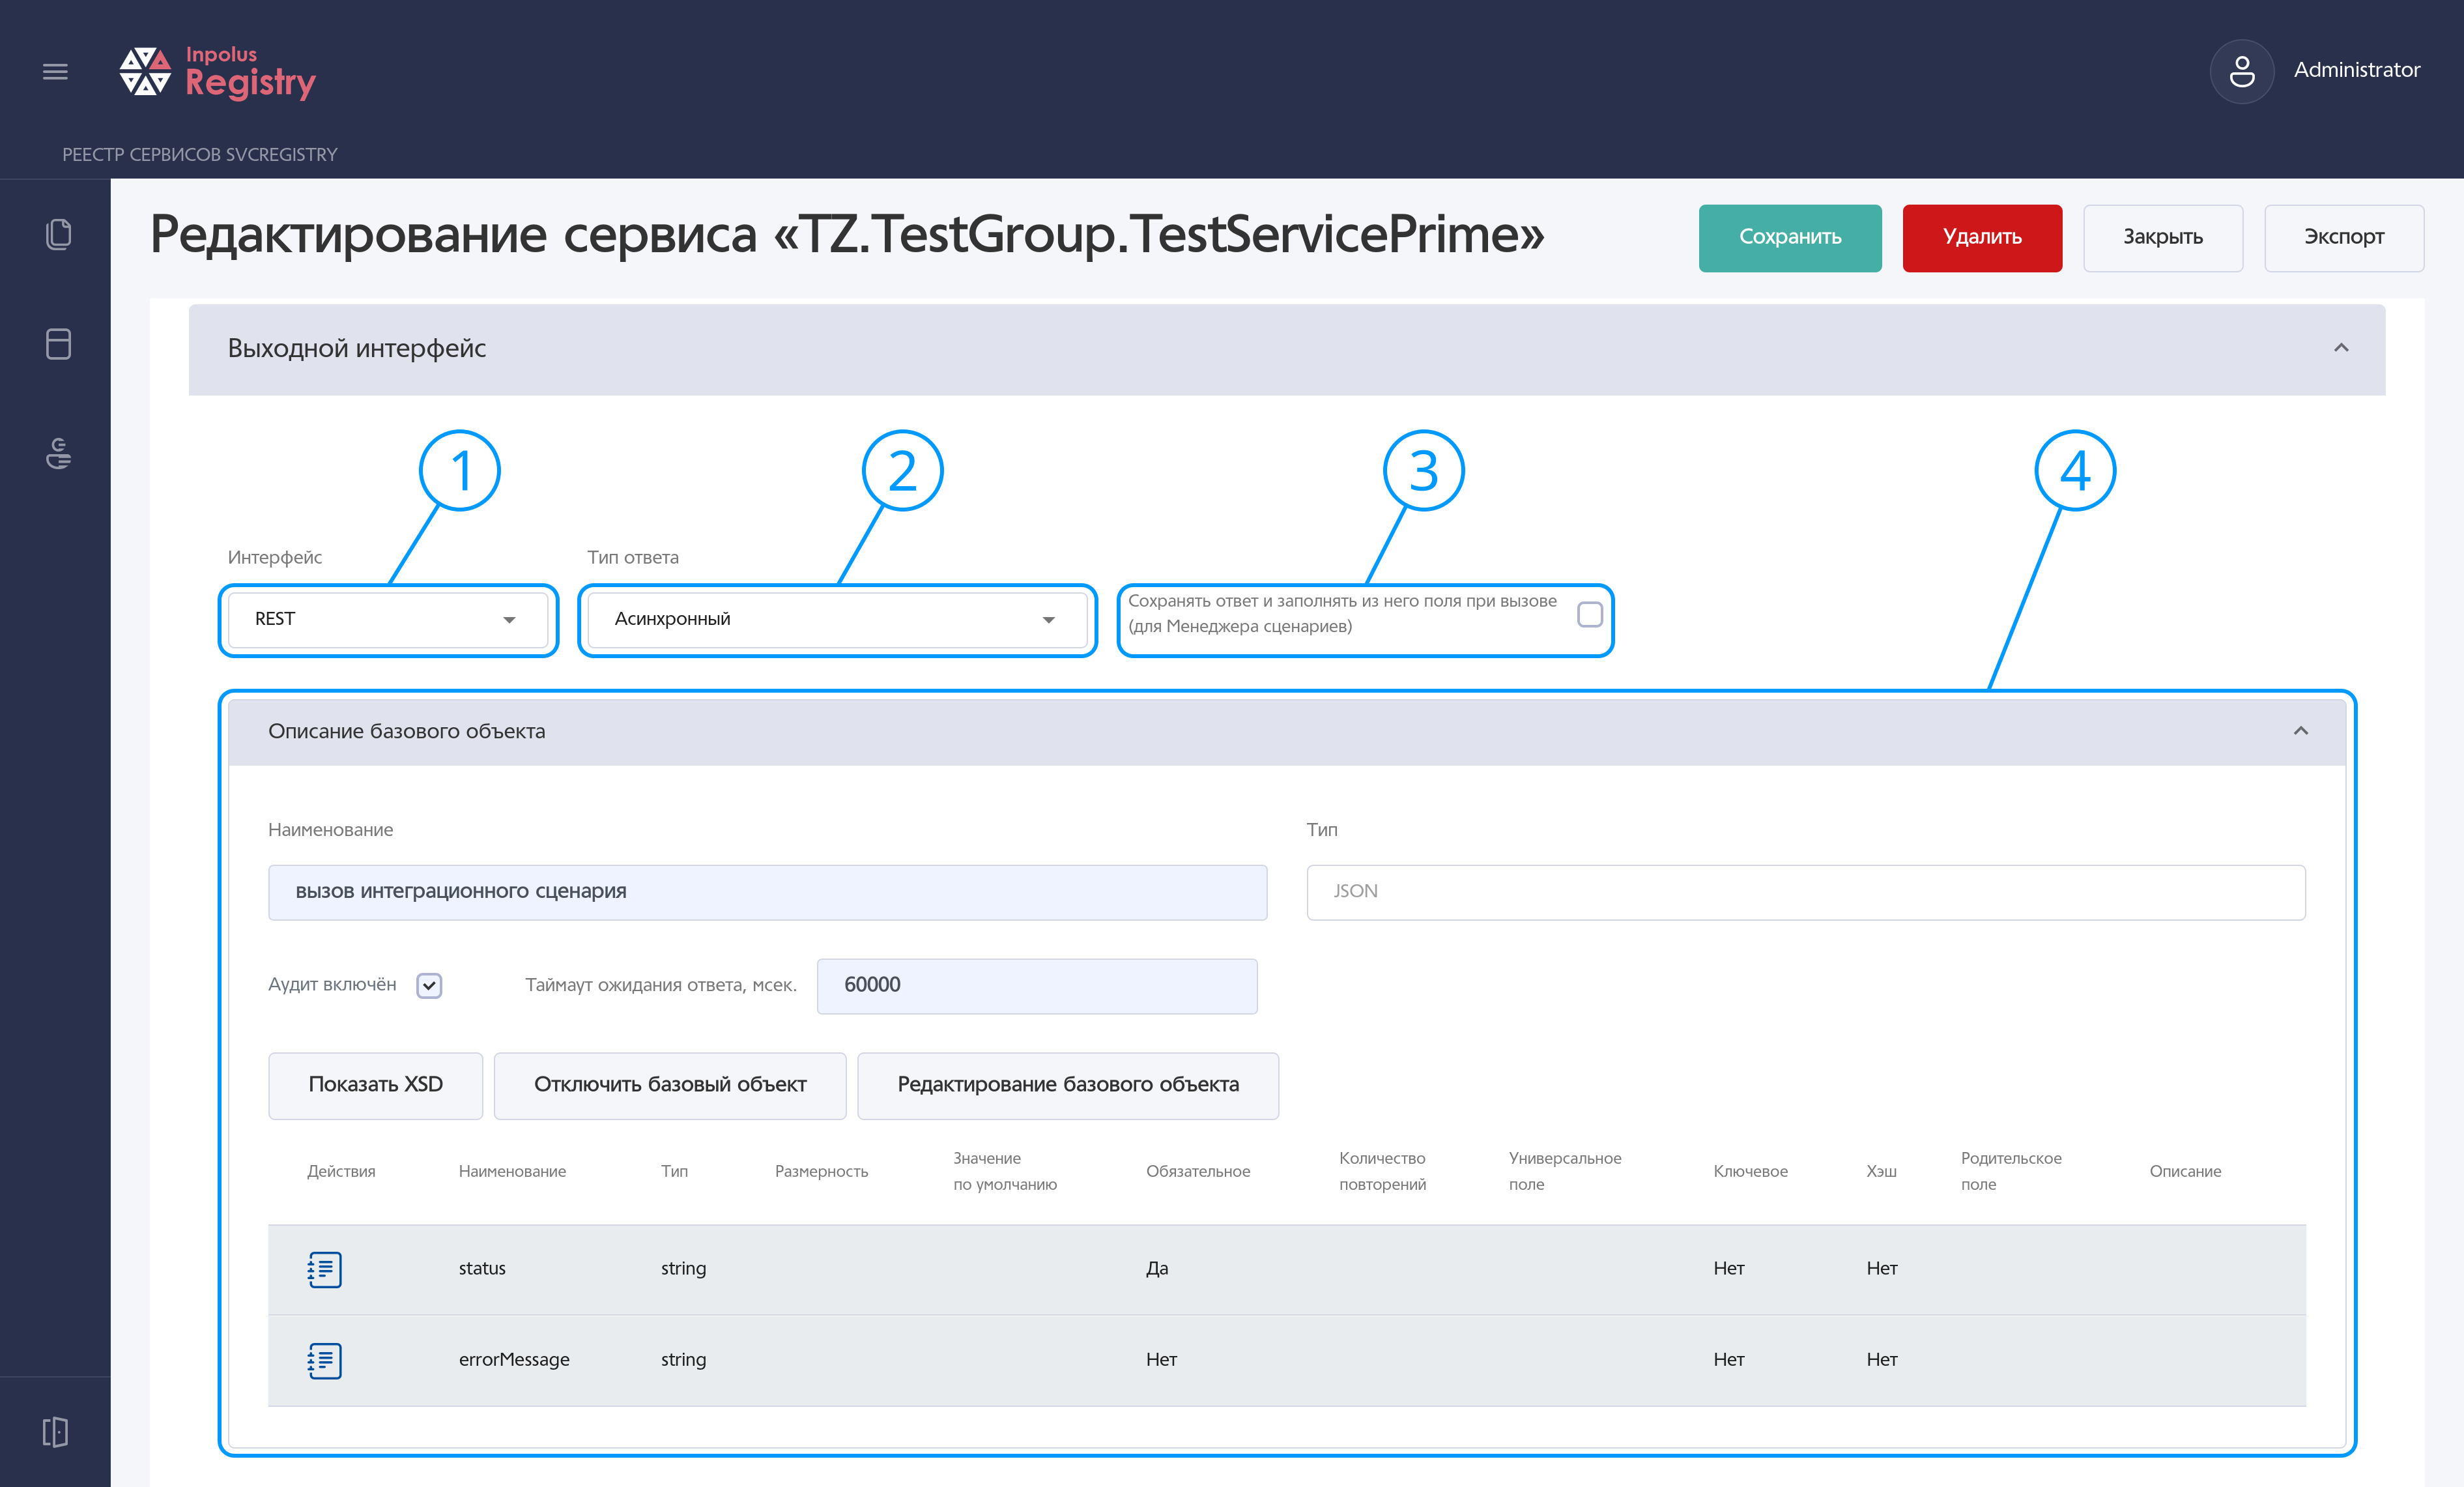Click the exit door icon in sidebar
Screen dimensions: 2464x1487
click(x=56, y=1432)
